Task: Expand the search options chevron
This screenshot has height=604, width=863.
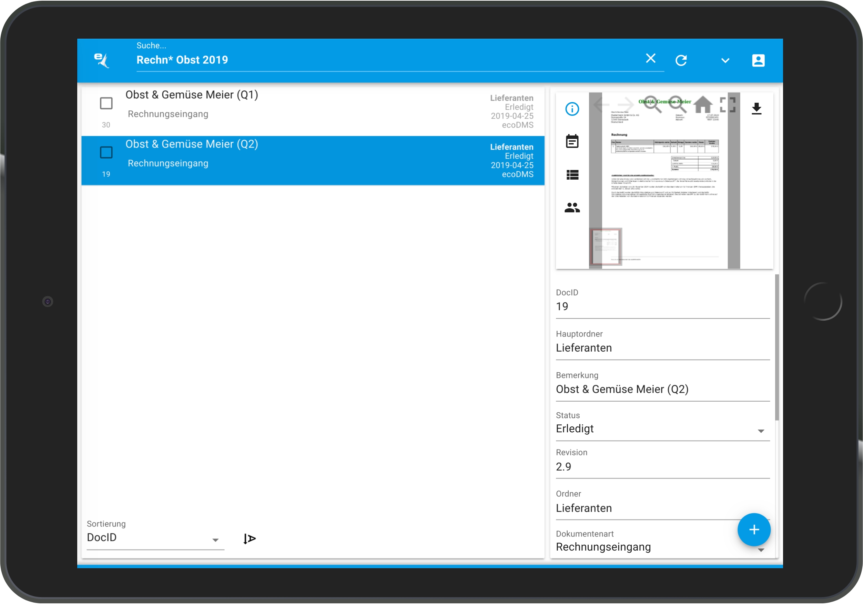Action: pos(725,61)
